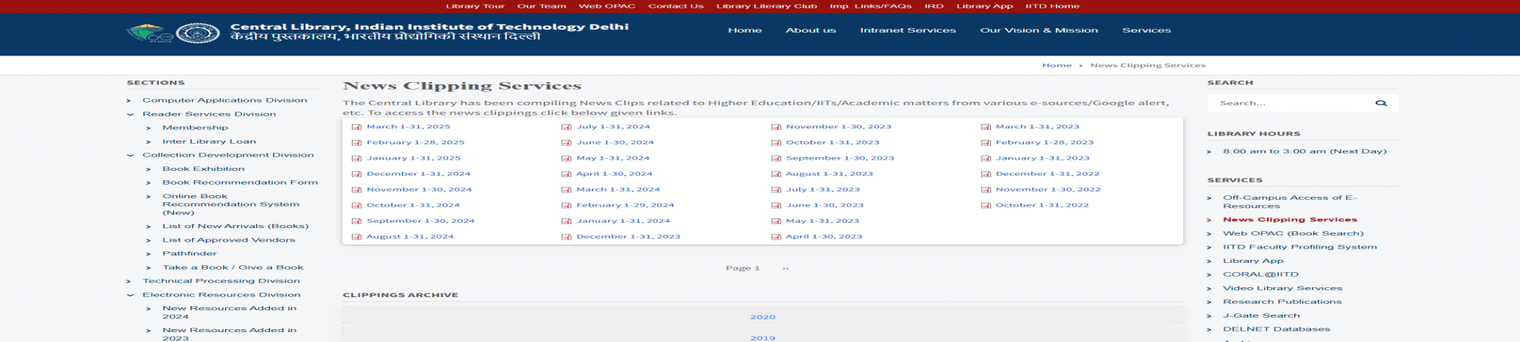
Task: Open IITD Home link
Action: click(1052, 6)
